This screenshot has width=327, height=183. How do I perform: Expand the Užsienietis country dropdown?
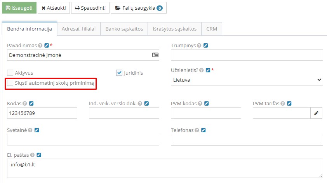[x=247, y=80]
